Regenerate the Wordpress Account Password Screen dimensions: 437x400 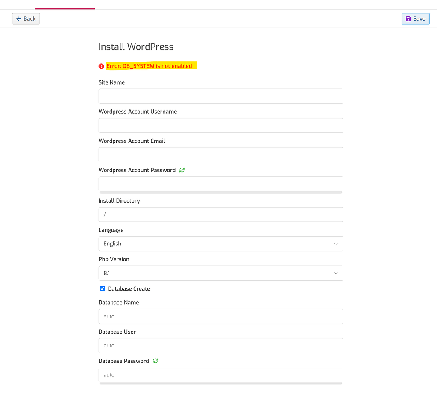point(182,170)
